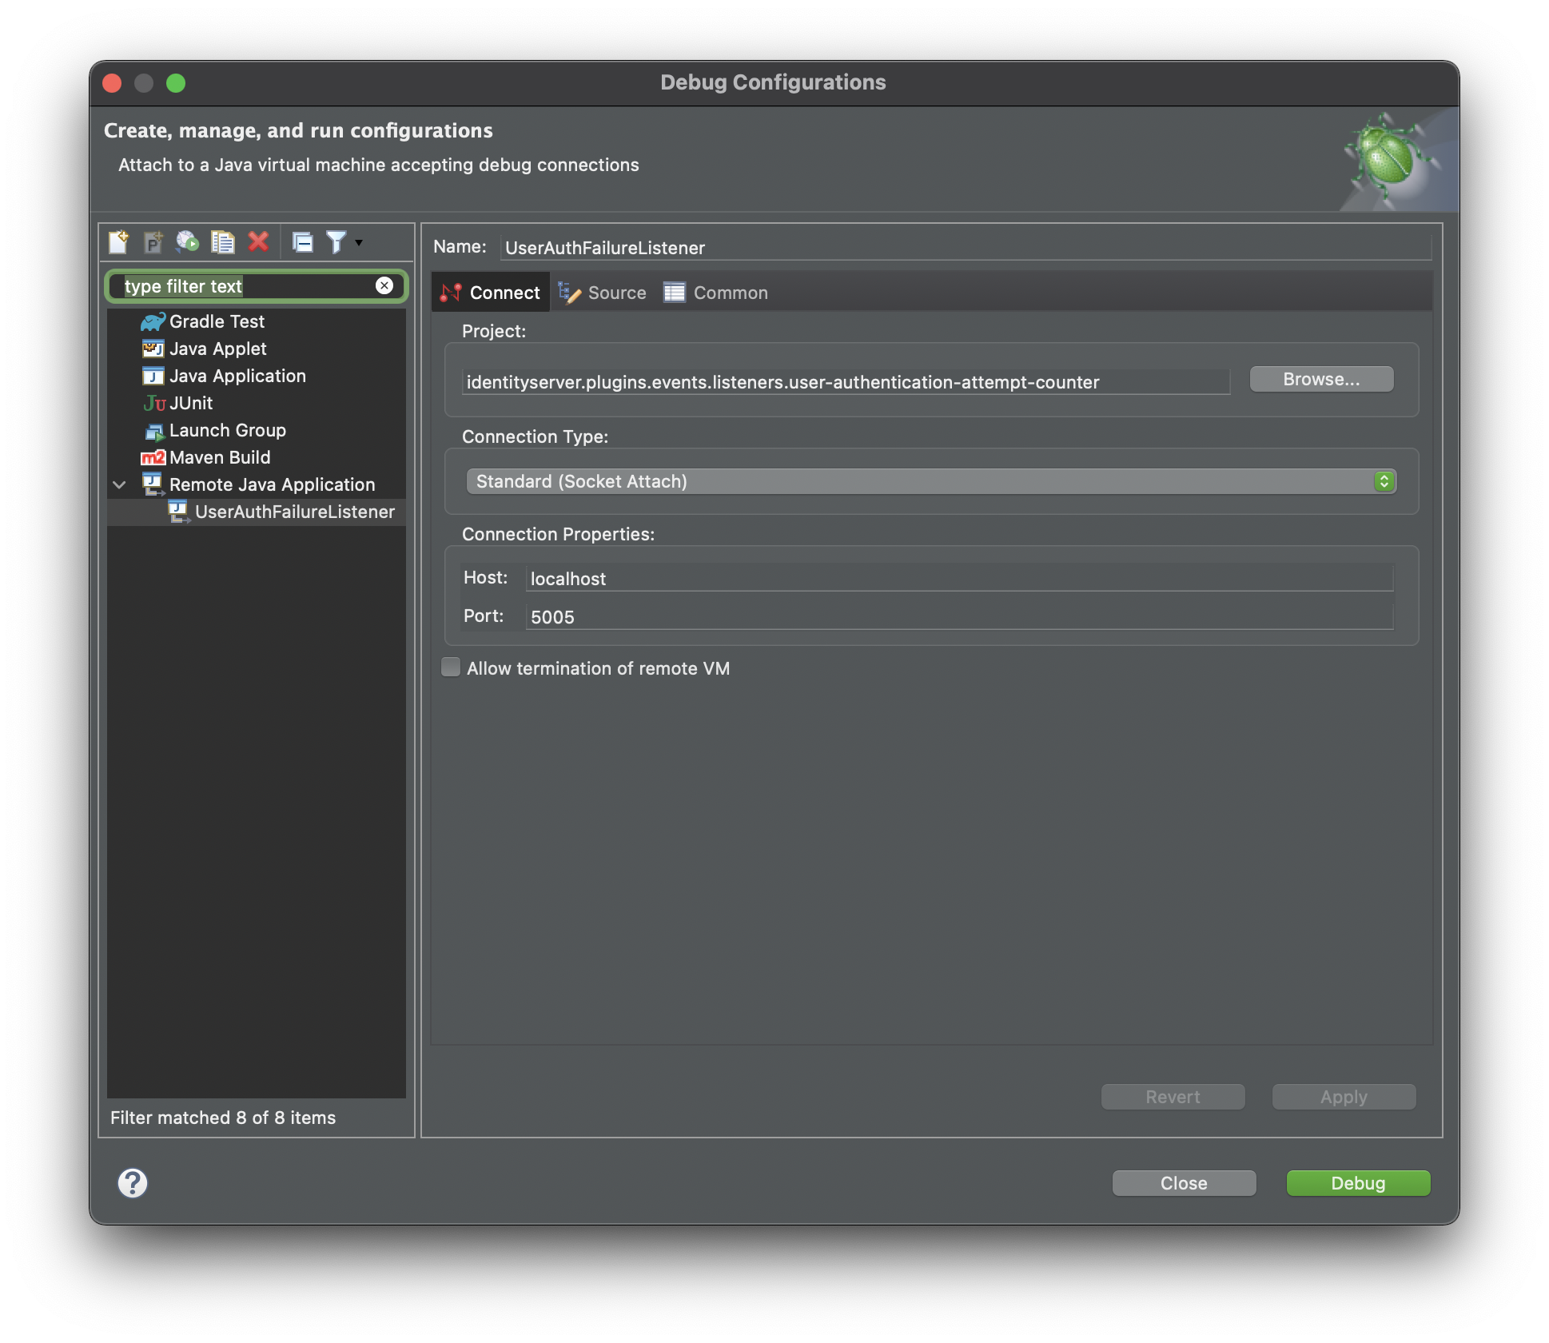Click the Close button

[x=1184, y=1183]
